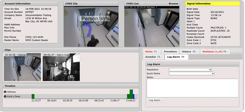Click the Browse link in CVR5 Live
This screenshot has width=245, height=112.
[x=173, y=4]
